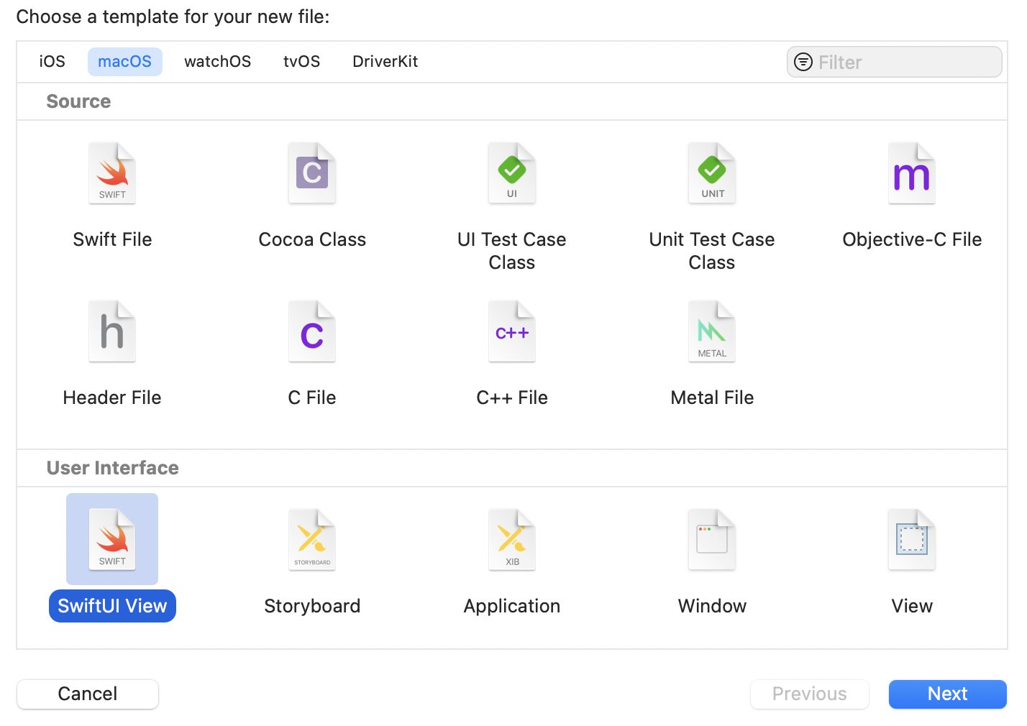This screenshot has width=1027, height=726.
Task: Show DriverKit templates tab
Action: [x=385, y=62]
